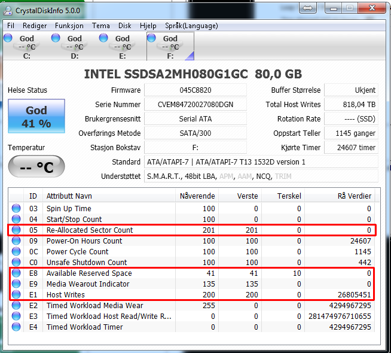Click status orb of Timed Workload Host Read/Write row
The width and height of the screenshot is (391, 353).
click(x=16, y=316)
